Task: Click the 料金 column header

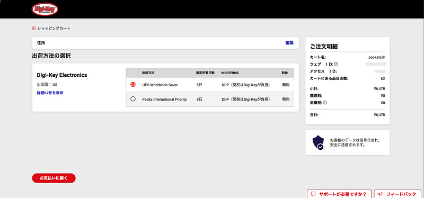Action: pos(285,73)
